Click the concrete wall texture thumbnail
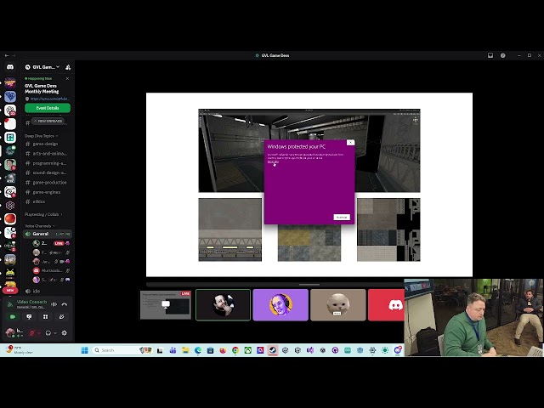Viewport: 544px width, 408px height. tap(230, 229)
